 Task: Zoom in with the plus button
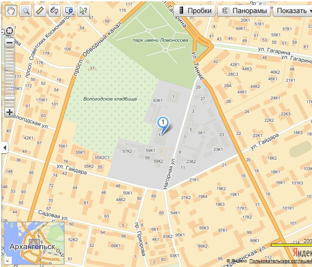point(9,112)
